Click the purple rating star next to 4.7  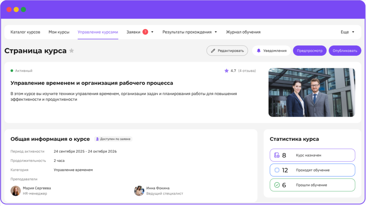(x=226, y=71)
